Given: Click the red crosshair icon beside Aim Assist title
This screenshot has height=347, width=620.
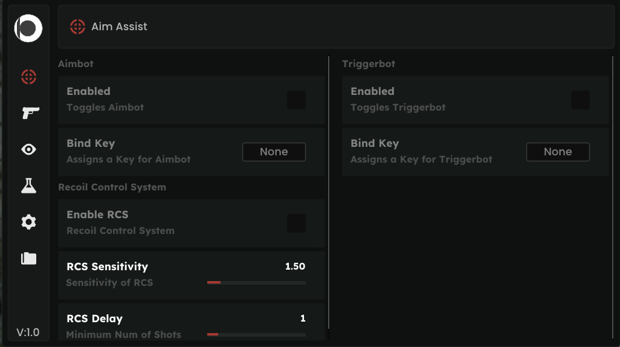Looking at the screenshot, I should (77, 27).
